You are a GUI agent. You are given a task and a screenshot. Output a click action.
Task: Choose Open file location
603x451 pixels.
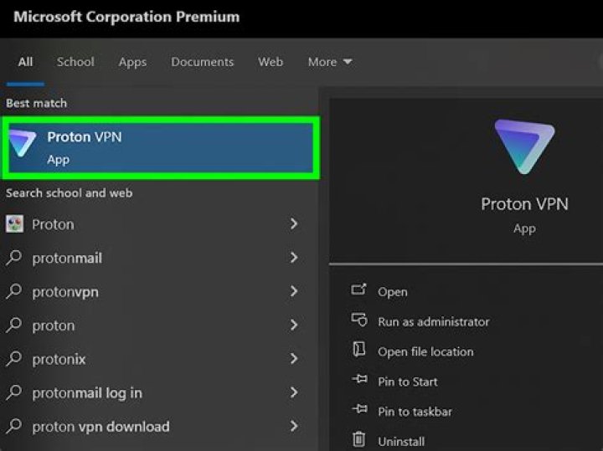[425, 352]
